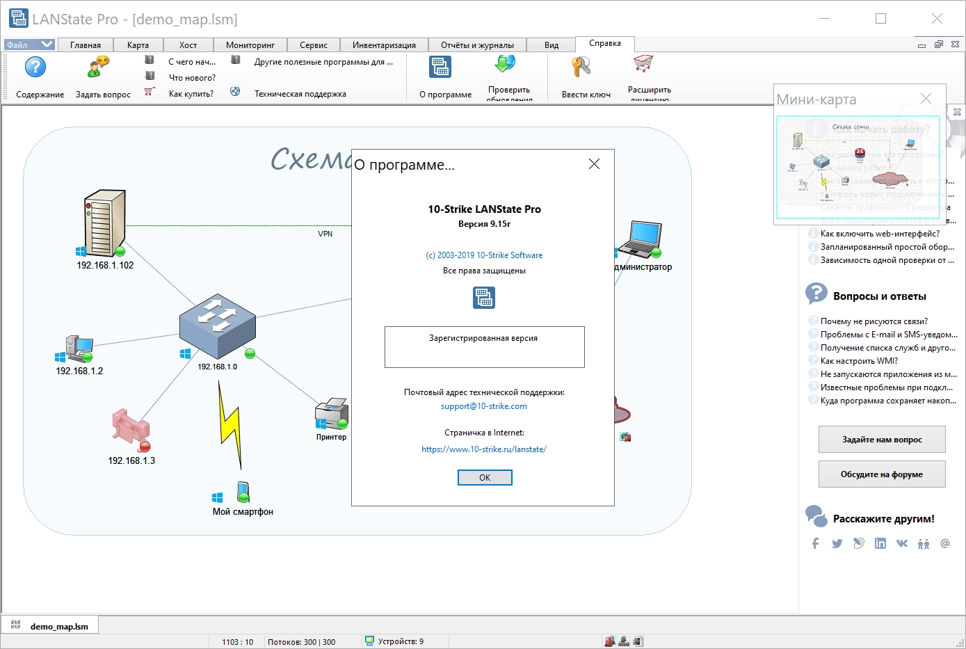Image resolution: width=966 pixels, height=649 pixels.
Task: Share via Twitter icon
Action: (837, 543)
